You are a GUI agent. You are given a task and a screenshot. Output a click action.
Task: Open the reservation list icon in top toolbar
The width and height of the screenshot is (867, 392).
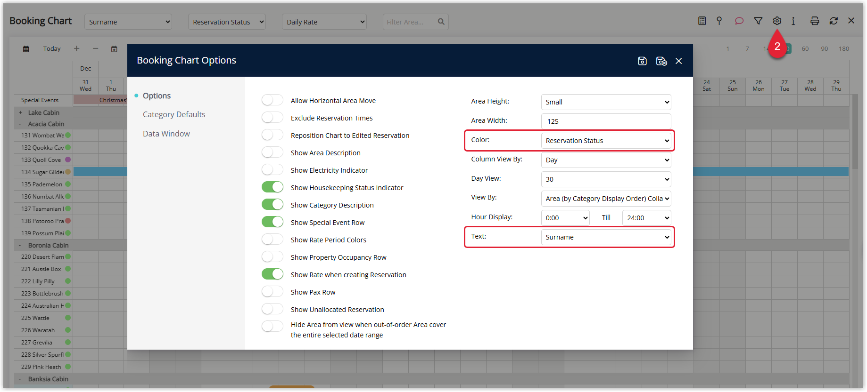[702, 21]
